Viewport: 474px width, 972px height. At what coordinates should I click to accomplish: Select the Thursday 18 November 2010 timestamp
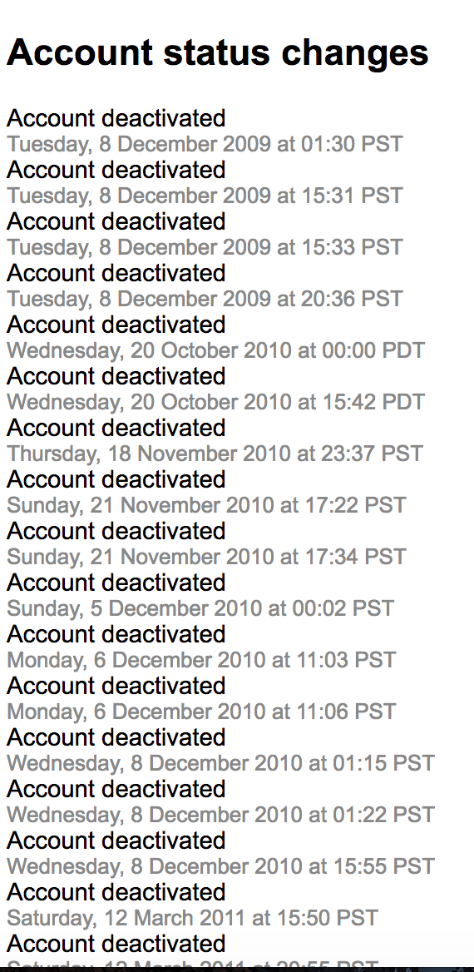point(215,454)
